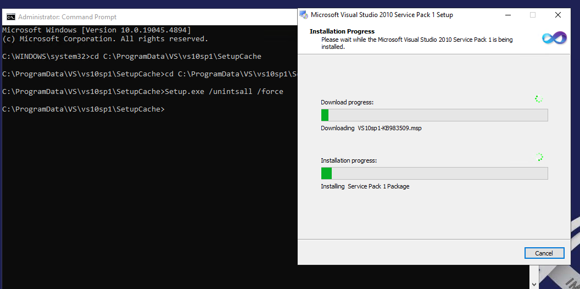
Task: Close the Service Pack 1 Setup window
Action: (x=558, y=15)
